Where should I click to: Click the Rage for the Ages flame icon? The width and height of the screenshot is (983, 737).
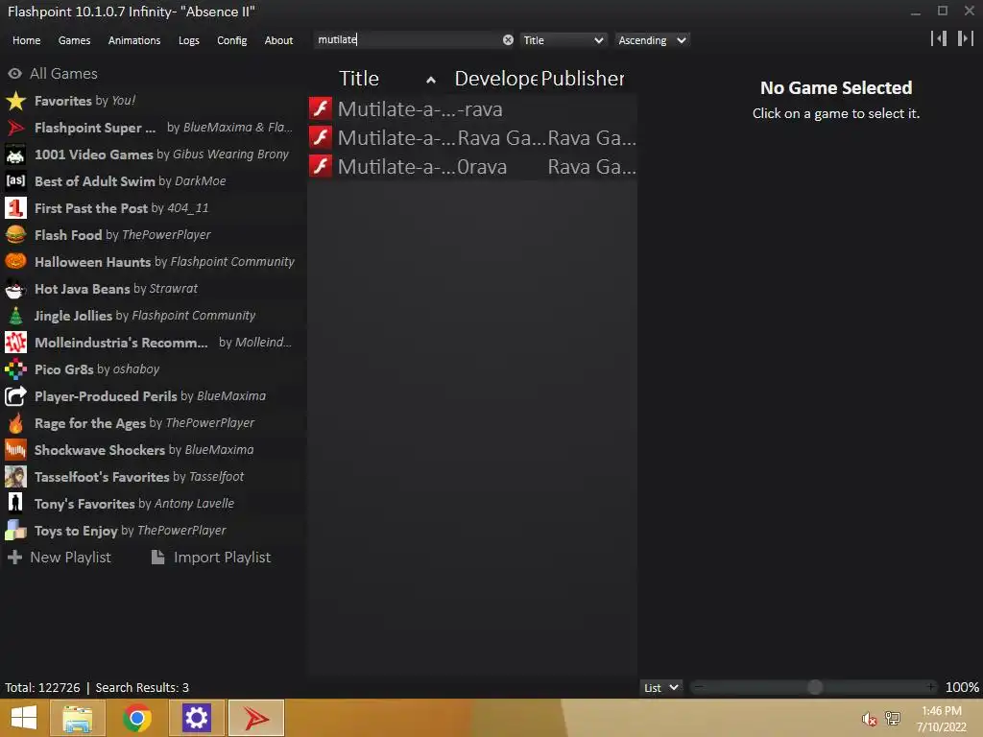pos(15,423)
